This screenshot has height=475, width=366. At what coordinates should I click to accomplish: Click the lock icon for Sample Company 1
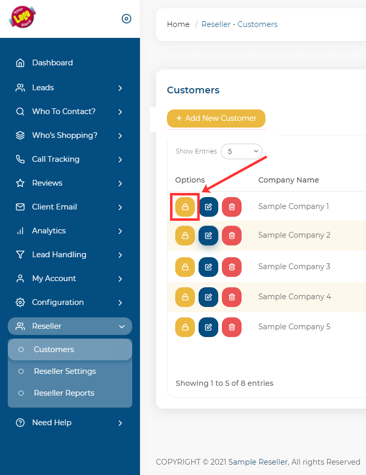point(185,206)
